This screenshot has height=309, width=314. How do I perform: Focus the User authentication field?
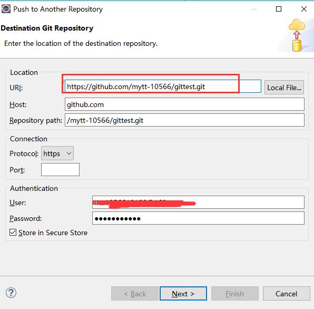[198, 202]
